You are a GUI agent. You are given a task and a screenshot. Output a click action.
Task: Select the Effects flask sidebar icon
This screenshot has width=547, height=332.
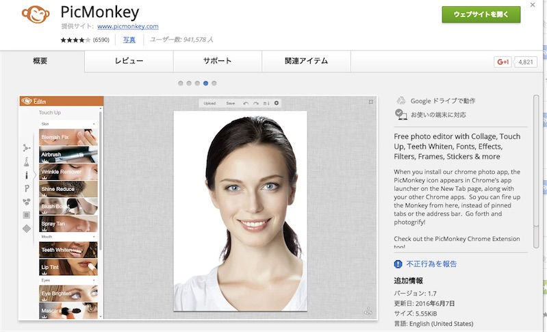pos(27,162)
